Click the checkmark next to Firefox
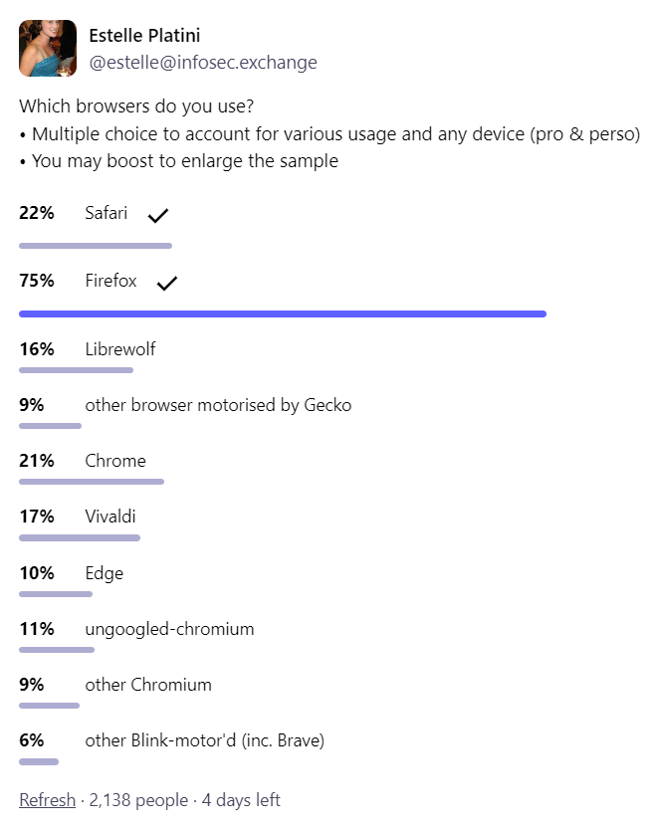Image resolution: width=655 pixels, height=834 pixels. [x=167, y=283]
